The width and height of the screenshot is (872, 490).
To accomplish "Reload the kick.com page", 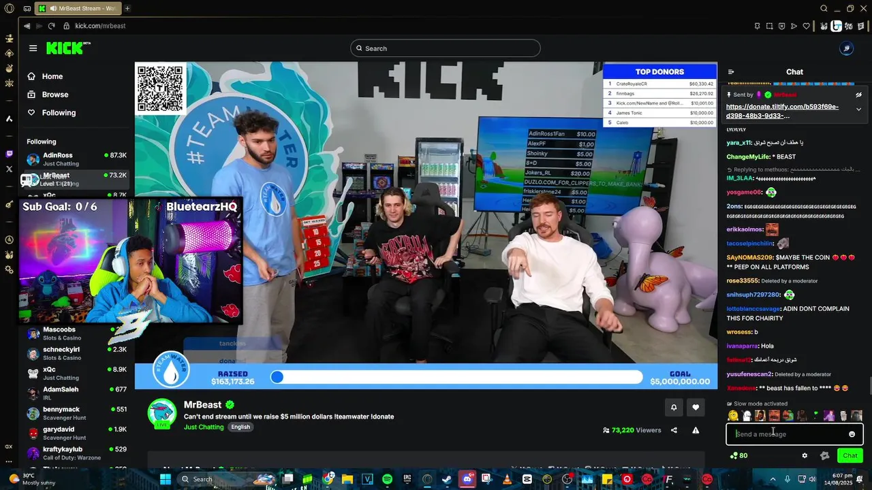I will tap(51, 26).
